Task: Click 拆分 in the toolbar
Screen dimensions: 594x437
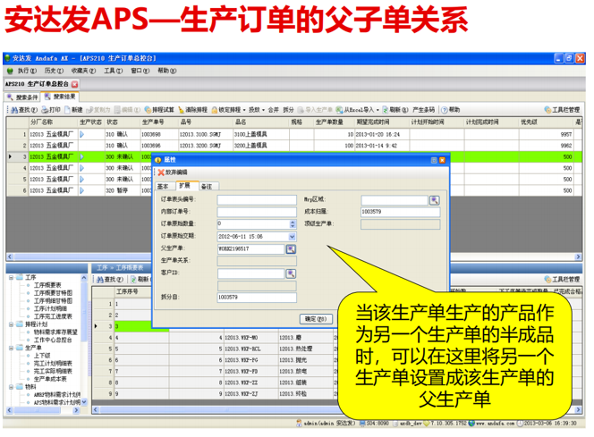Action: tap(288, 110)
